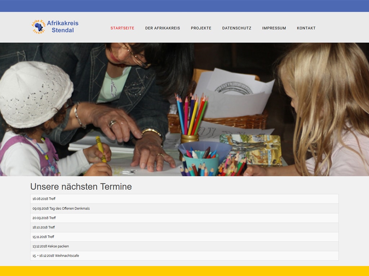
Task: Click the blue top header strip
Action: point(184,6)
